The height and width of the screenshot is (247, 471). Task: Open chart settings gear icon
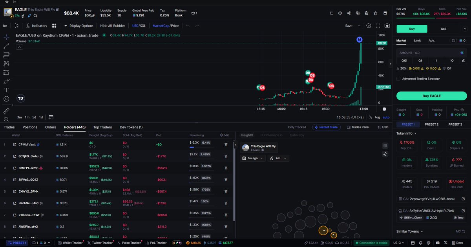(369, 26)
